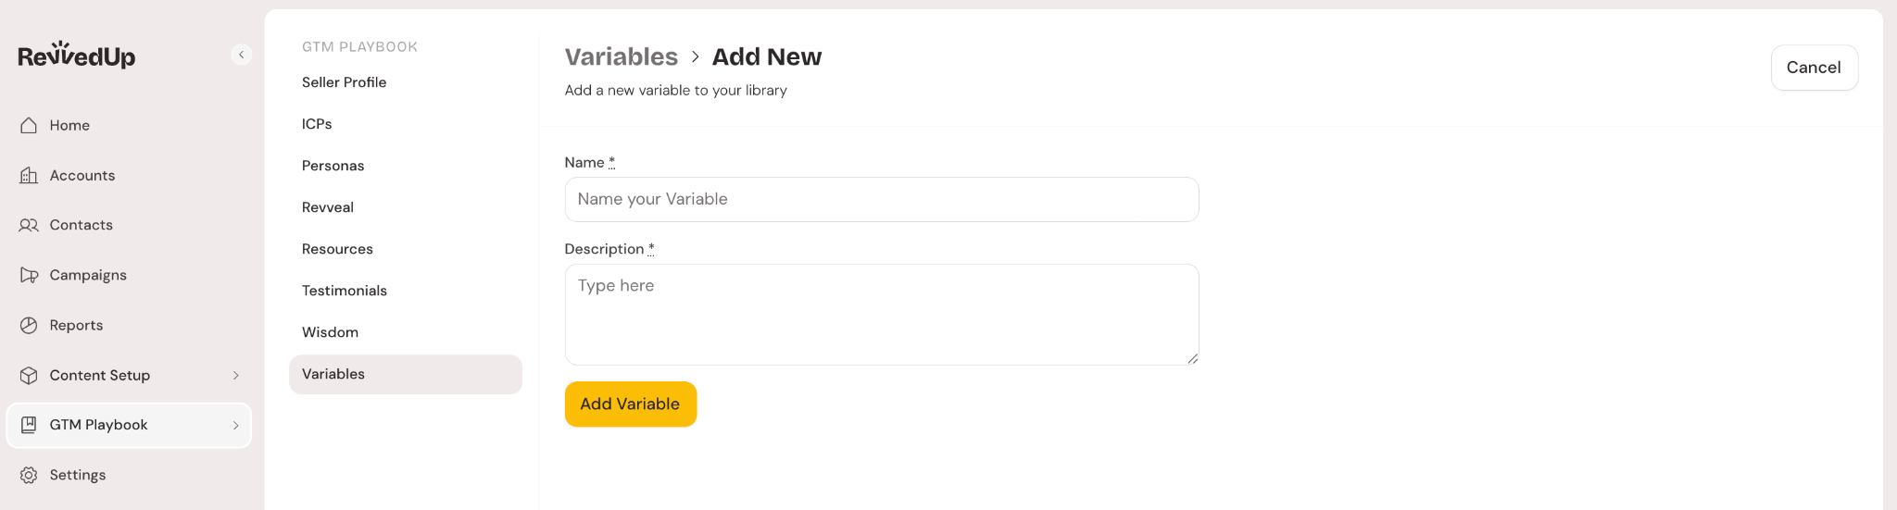
Task: Click the Reports pie chart icon
Action: point(29,325)
